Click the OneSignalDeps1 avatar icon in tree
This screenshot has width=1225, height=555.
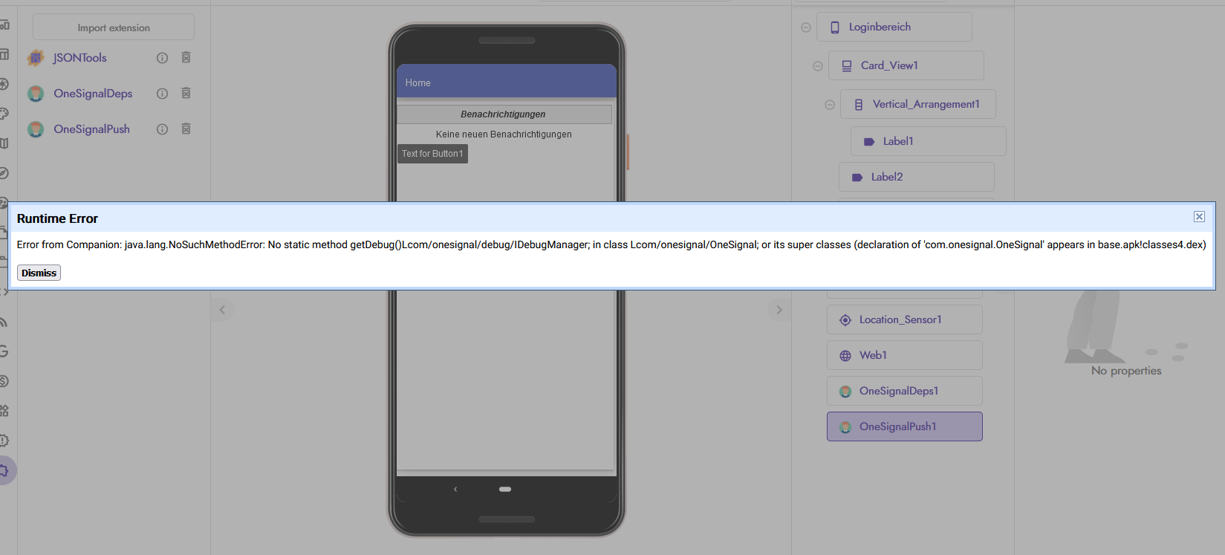pos(845,392)
